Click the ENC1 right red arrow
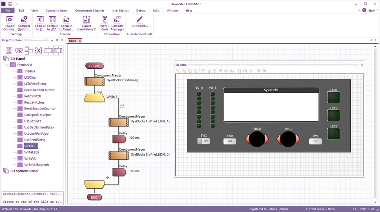 tap(298, 139)
